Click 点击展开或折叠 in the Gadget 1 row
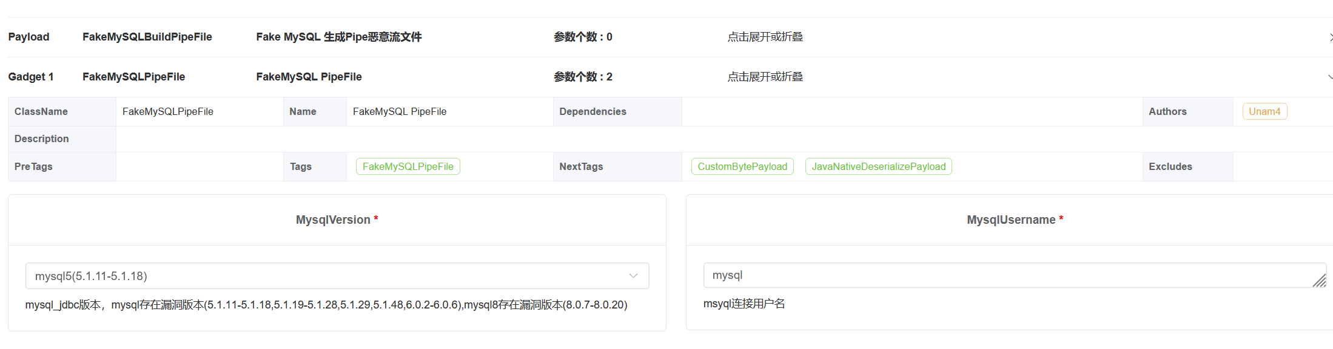 (x=765, y=77)
